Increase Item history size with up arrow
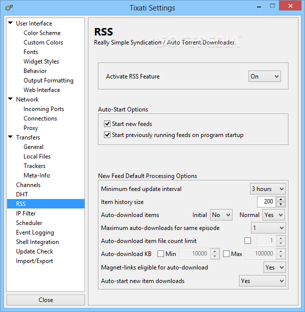Screen dimensions: 305x312 280,199
